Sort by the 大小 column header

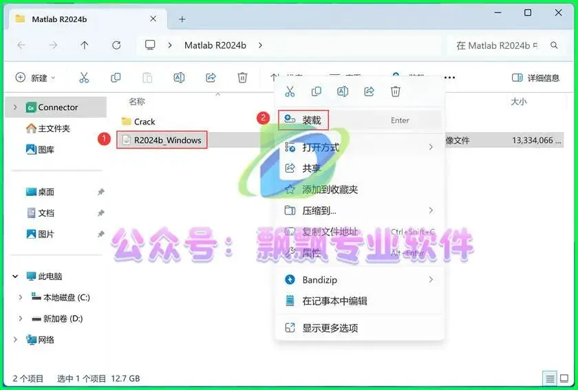pos(518,101)
